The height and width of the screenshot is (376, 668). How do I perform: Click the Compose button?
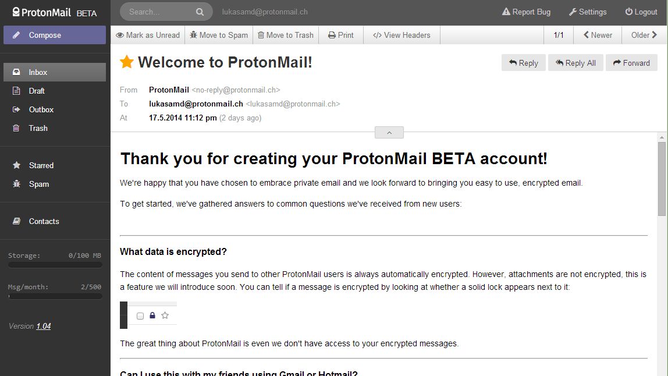pos(55,35)
